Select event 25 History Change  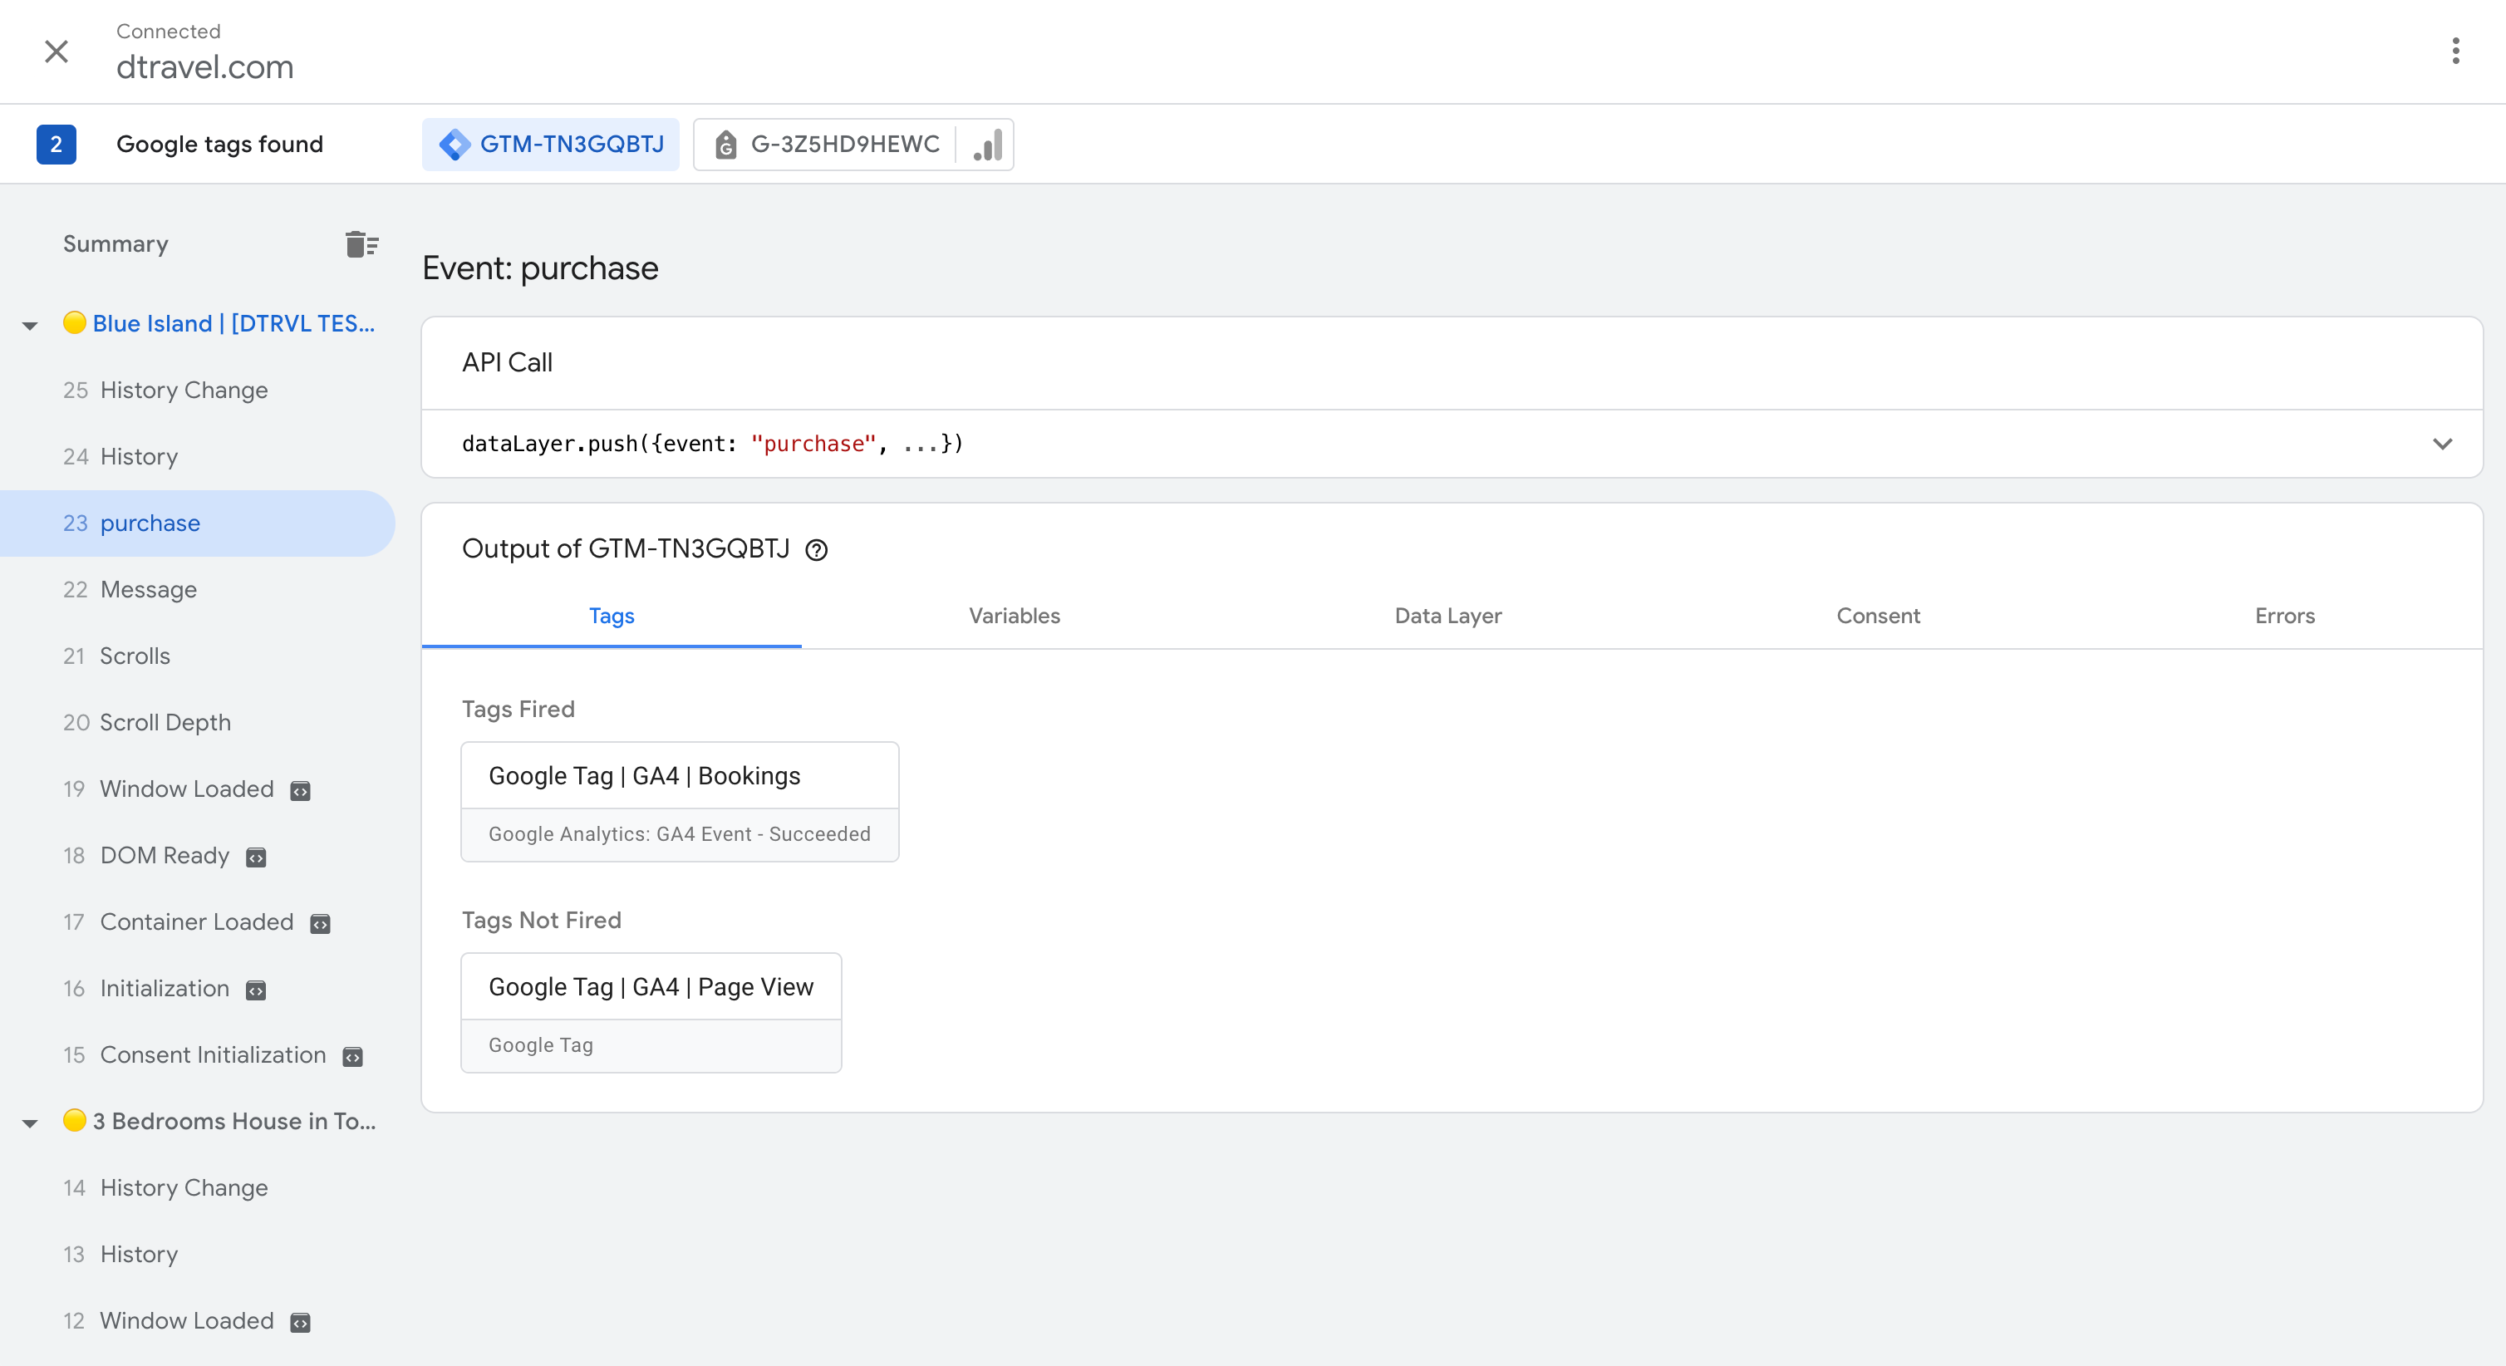pos(198,391)
